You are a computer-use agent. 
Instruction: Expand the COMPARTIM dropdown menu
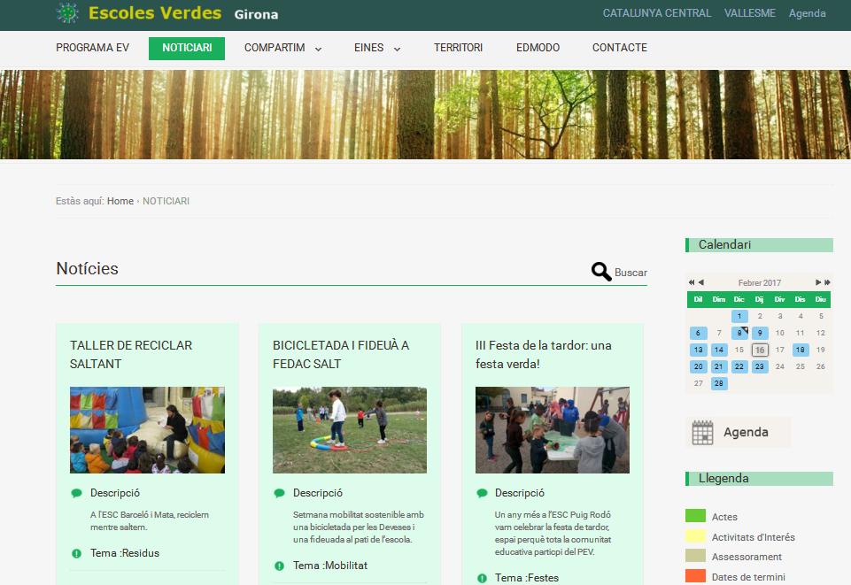(x=318, y=49)
